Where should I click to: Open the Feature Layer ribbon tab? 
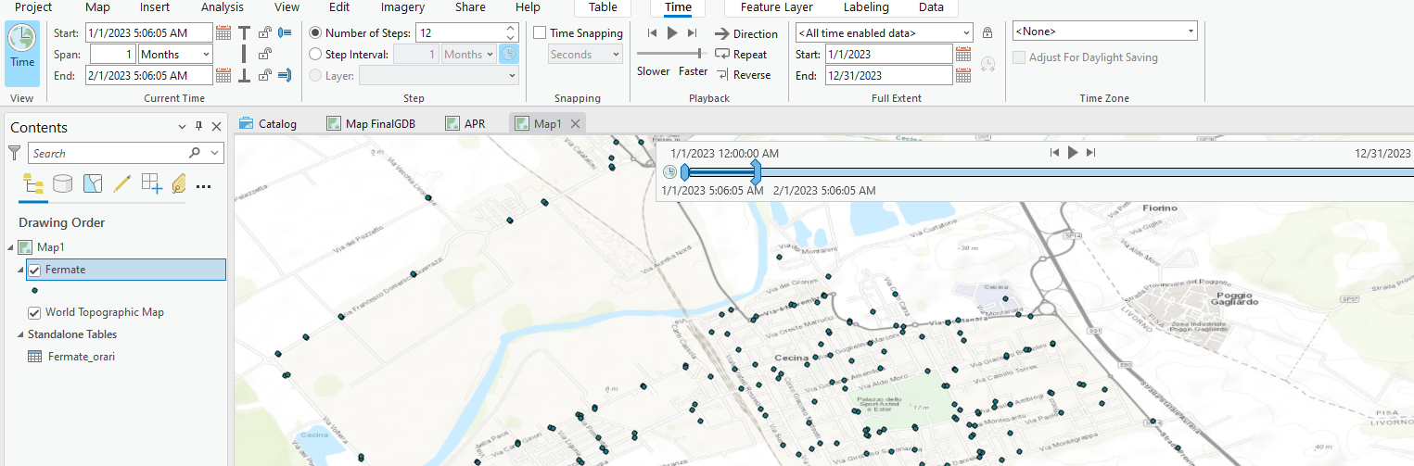click(x=776, y=7)
